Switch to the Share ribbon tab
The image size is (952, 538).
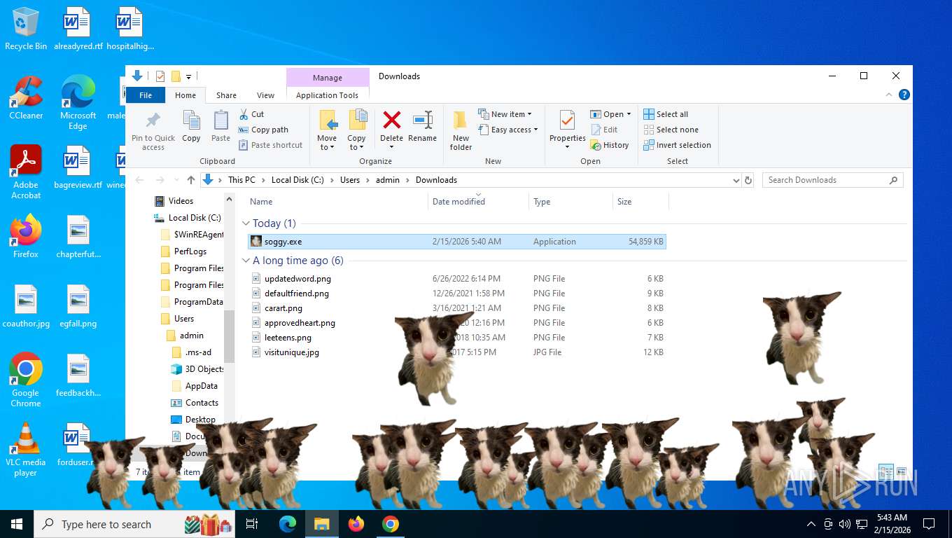tap(226, 95)
